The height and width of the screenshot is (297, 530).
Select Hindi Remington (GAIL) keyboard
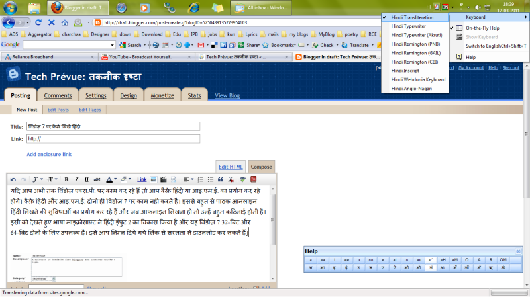coord(415,53)
